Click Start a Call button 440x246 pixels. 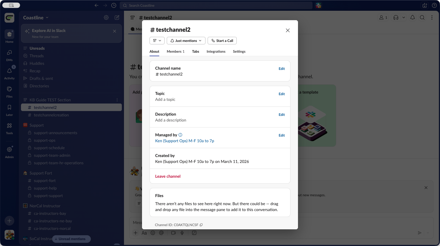[222, 41]
